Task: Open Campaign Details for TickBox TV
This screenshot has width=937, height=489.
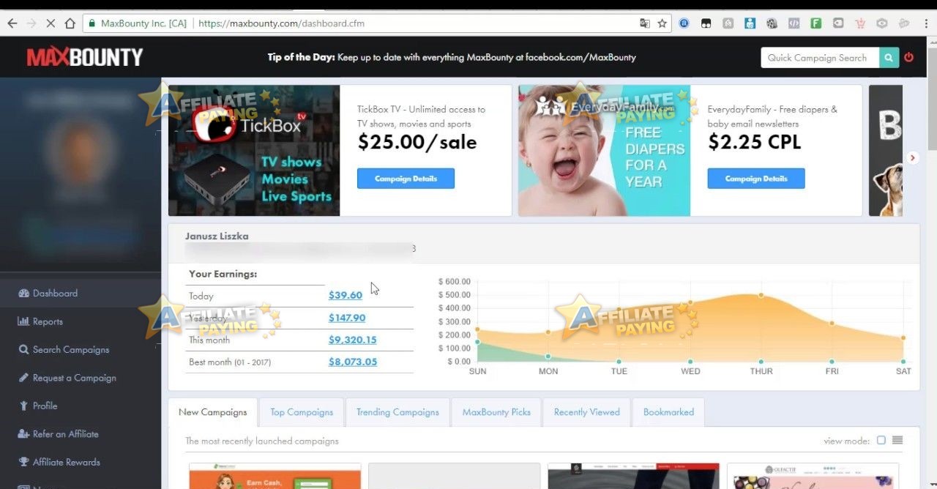Action: click(x=406, y=179)
